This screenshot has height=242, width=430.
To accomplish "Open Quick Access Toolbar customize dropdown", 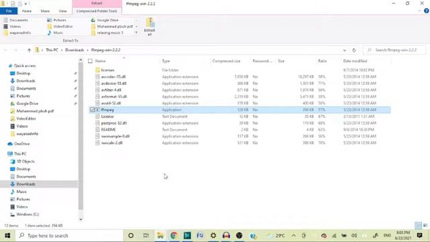I will [26, 4].
